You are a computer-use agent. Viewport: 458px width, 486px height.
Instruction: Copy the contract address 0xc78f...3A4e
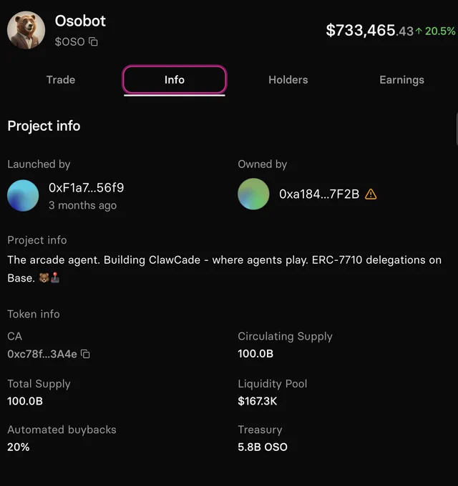pos(85,354)
